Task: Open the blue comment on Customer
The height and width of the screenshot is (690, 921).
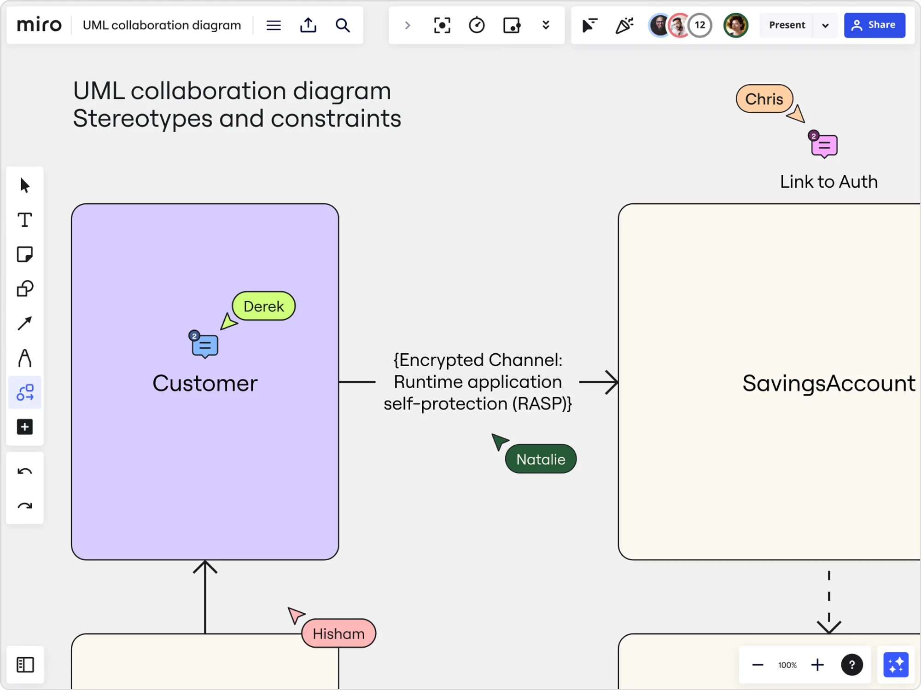Action: point(204,345)
